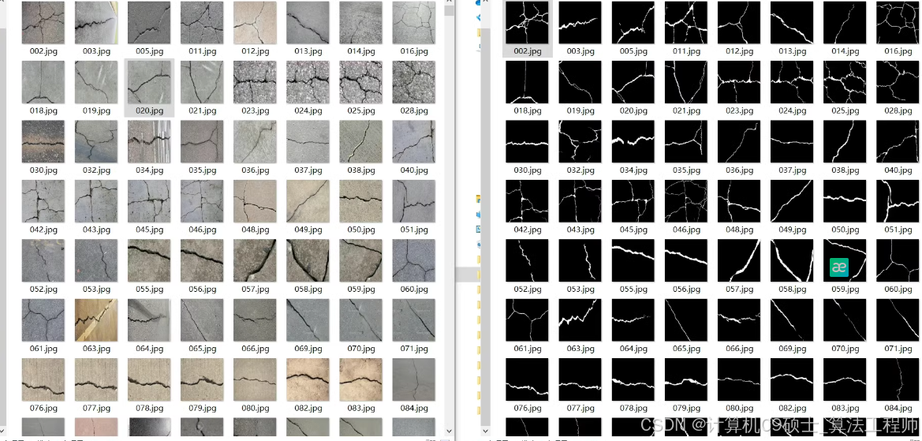Click file name 064.jpg in right window
922x441 pixels.
[x=633, y=348]
